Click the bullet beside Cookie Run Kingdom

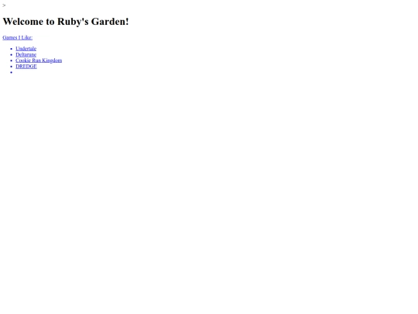(11, 60)
